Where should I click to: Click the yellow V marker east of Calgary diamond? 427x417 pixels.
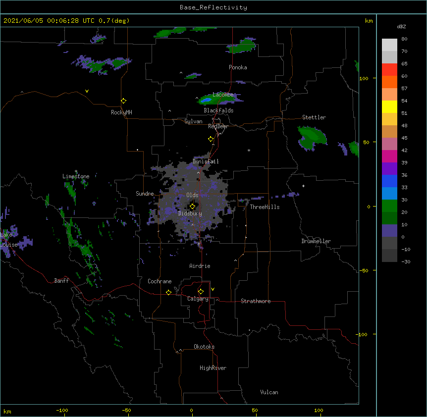point(213,289)
